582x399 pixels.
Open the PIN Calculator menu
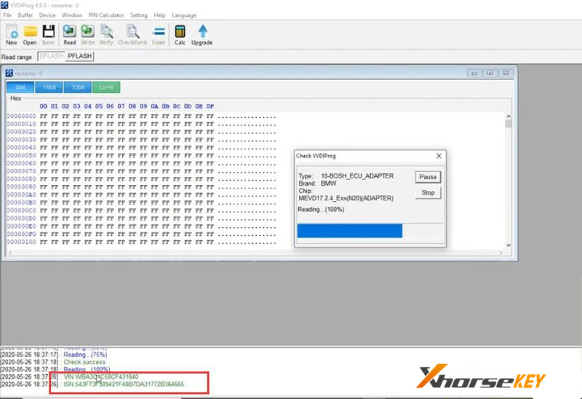106,15
